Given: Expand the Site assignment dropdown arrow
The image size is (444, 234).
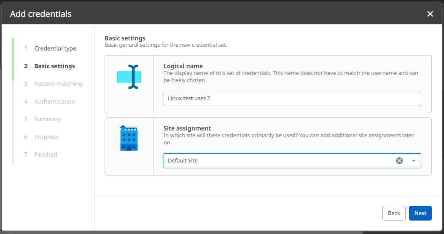Looking at the screenshot, I should click(x=414, y=161).
